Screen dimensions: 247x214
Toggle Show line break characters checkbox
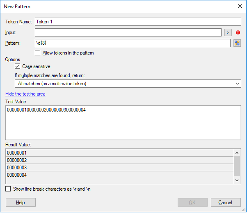pos(8,189)
